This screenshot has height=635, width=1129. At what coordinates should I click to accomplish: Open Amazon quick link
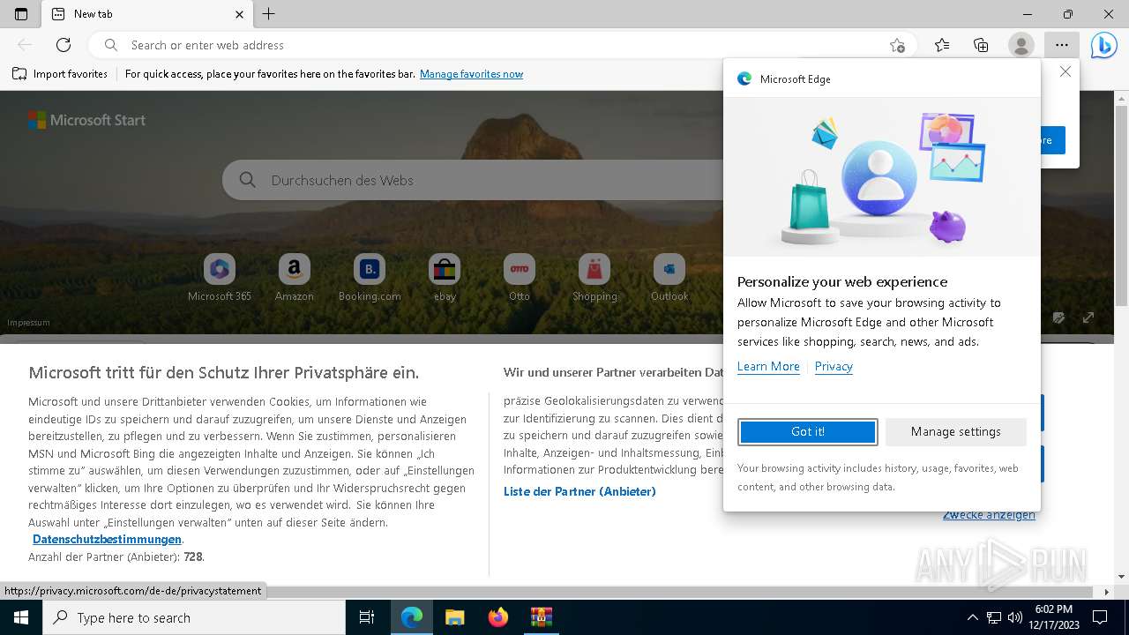coord(294,278)
